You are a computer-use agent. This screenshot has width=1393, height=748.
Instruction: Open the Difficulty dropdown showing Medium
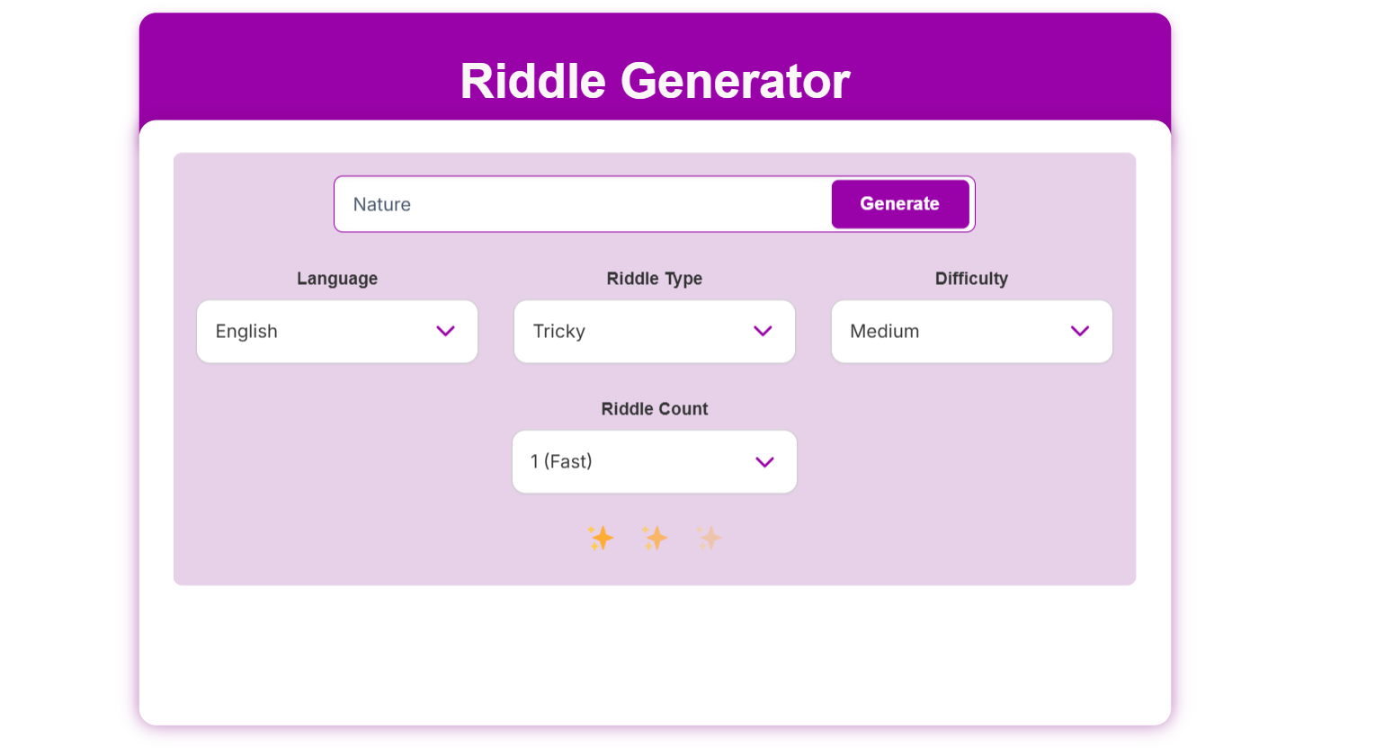(x=971, y=331)
